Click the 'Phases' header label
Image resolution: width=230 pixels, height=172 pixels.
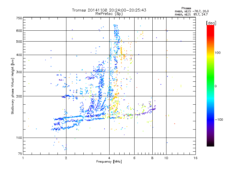(186, 8)
